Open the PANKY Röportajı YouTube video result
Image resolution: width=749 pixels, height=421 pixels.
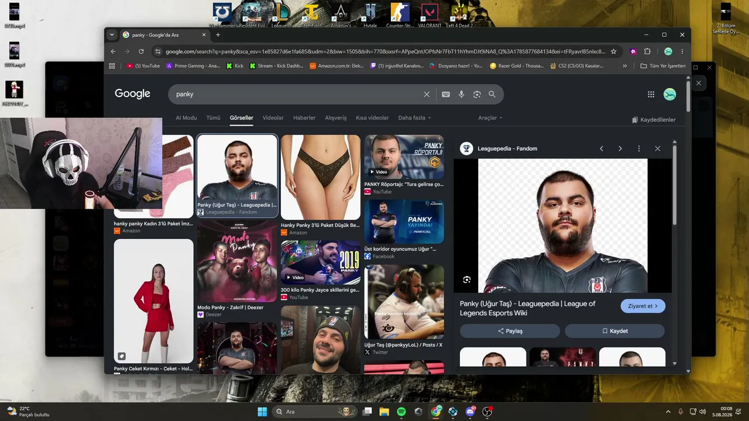[404, 165]
